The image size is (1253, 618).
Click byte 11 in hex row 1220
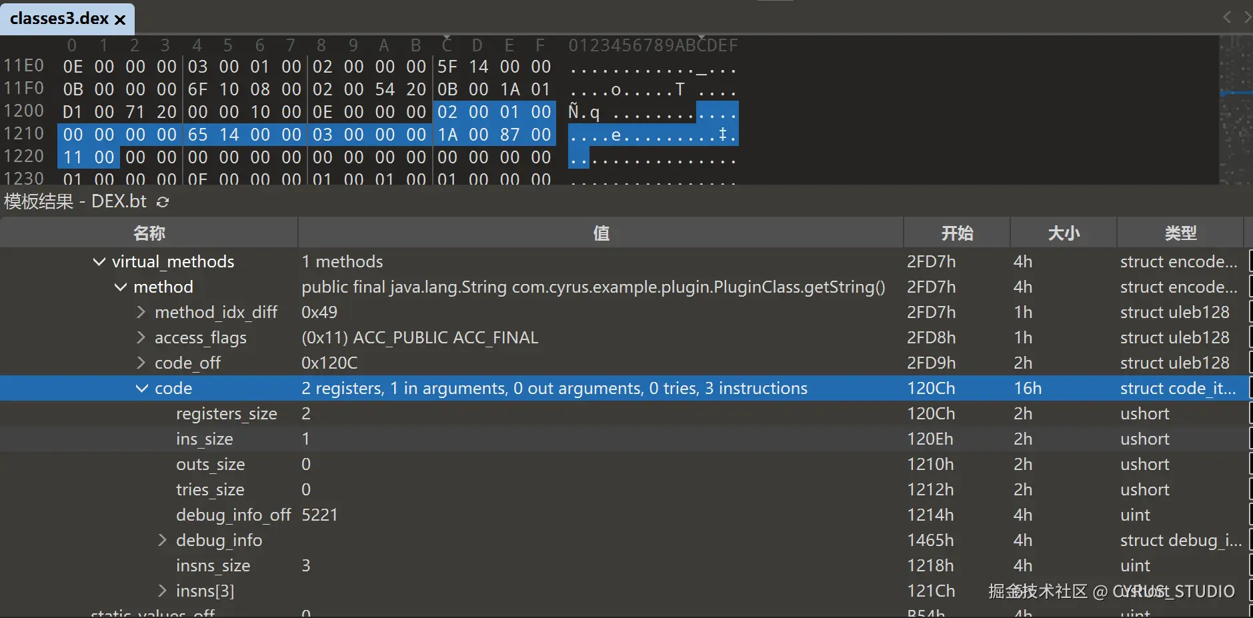point(73,157)
